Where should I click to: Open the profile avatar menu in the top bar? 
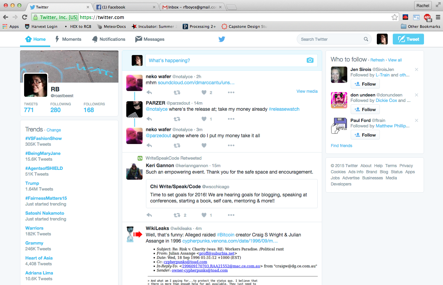382,39
